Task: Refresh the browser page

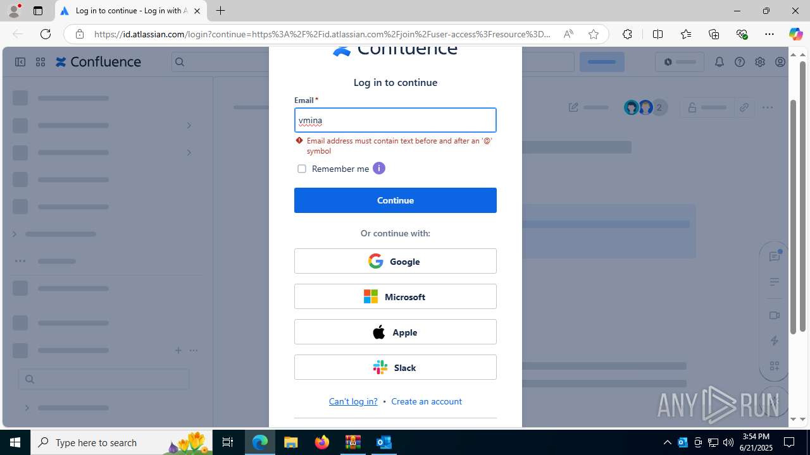Action: point(46,34)
